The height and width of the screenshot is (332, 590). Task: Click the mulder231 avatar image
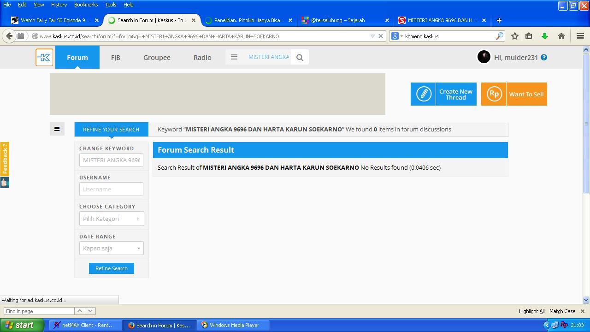click(x=484, y=57)
